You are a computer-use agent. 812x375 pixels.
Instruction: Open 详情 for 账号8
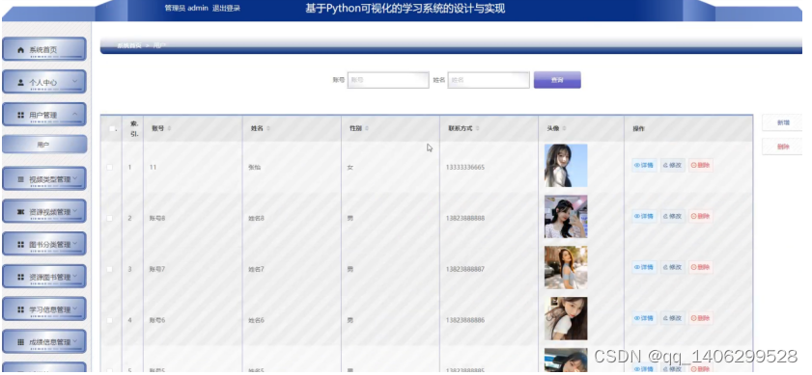pyautogui.click(x=644, y=216)
